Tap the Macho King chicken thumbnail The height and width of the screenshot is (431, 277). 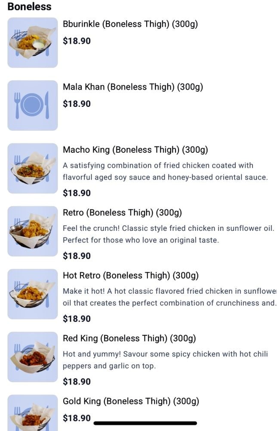point(33,168)
